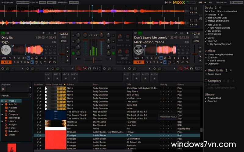Click left deck play/pause button

pos(6,62)
